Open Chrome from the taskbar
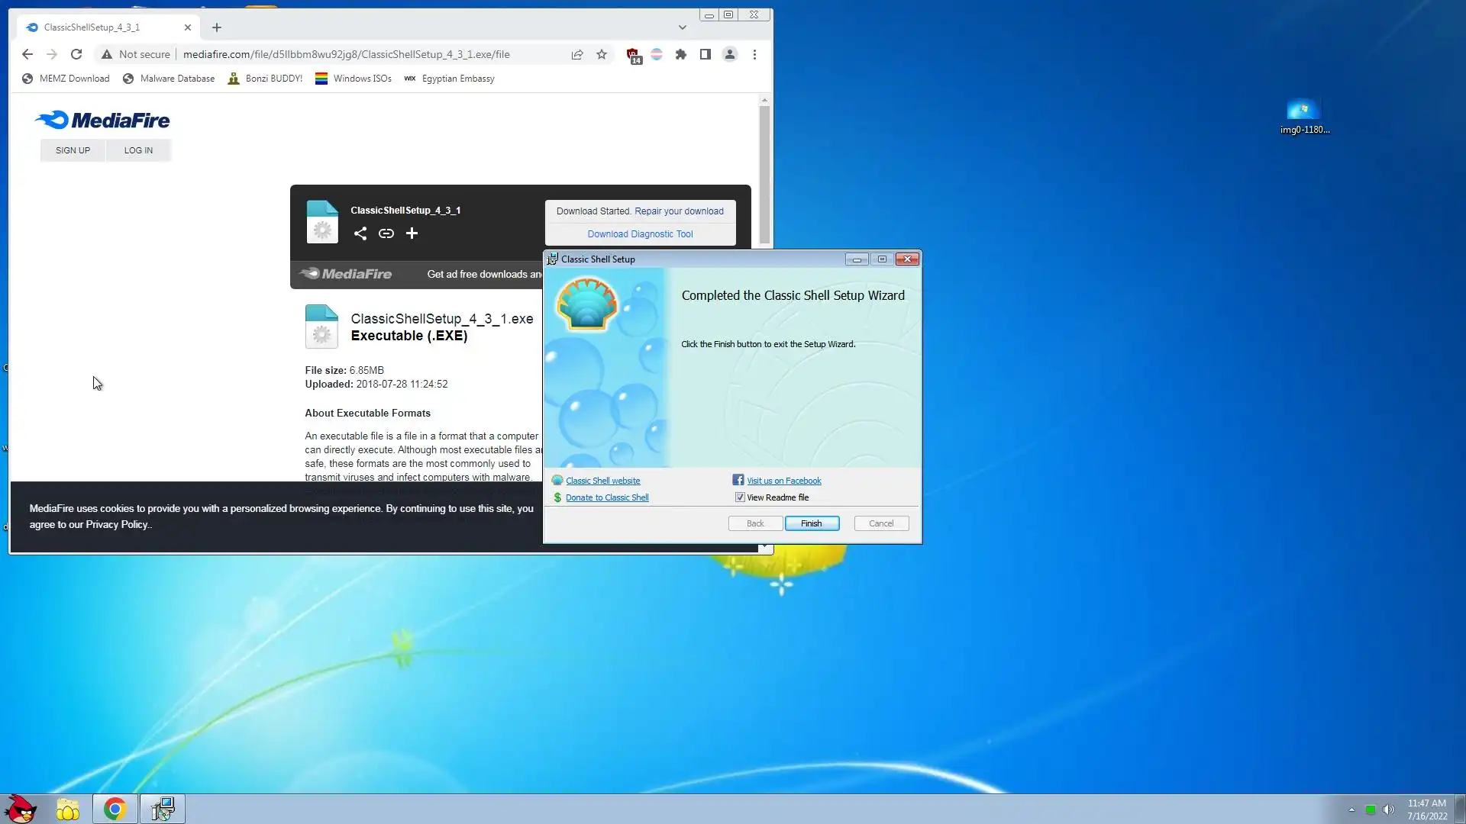Image resolution: width=1466 pixels, height=824 pixels. (x=115, y=809)
